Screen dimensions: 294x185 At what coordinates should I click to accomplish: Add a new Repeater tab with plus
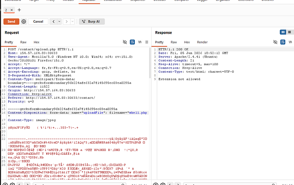[x=19, y=10]
